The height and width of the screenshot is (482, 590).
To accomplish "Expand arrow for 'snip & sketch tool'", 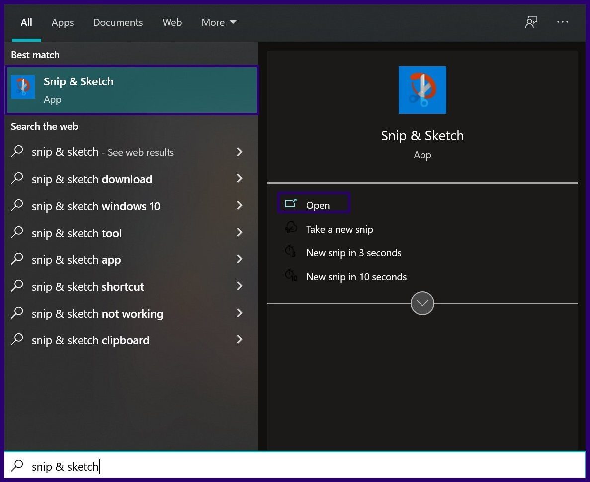I will coord(239,232).
